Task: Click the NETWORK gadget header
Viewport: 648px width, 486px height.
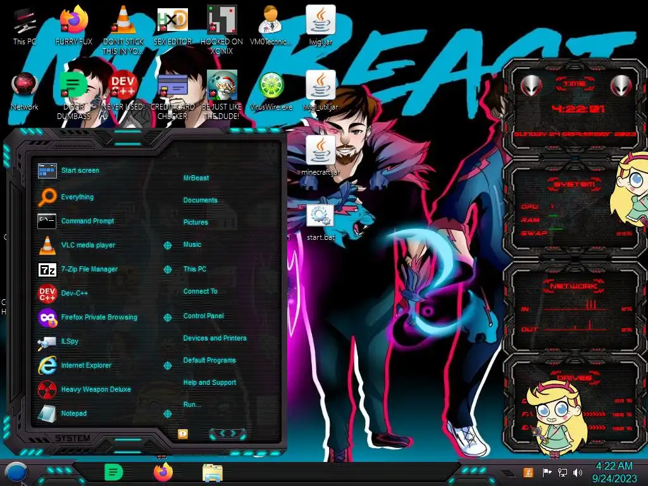Action: (x=573, y=286)
